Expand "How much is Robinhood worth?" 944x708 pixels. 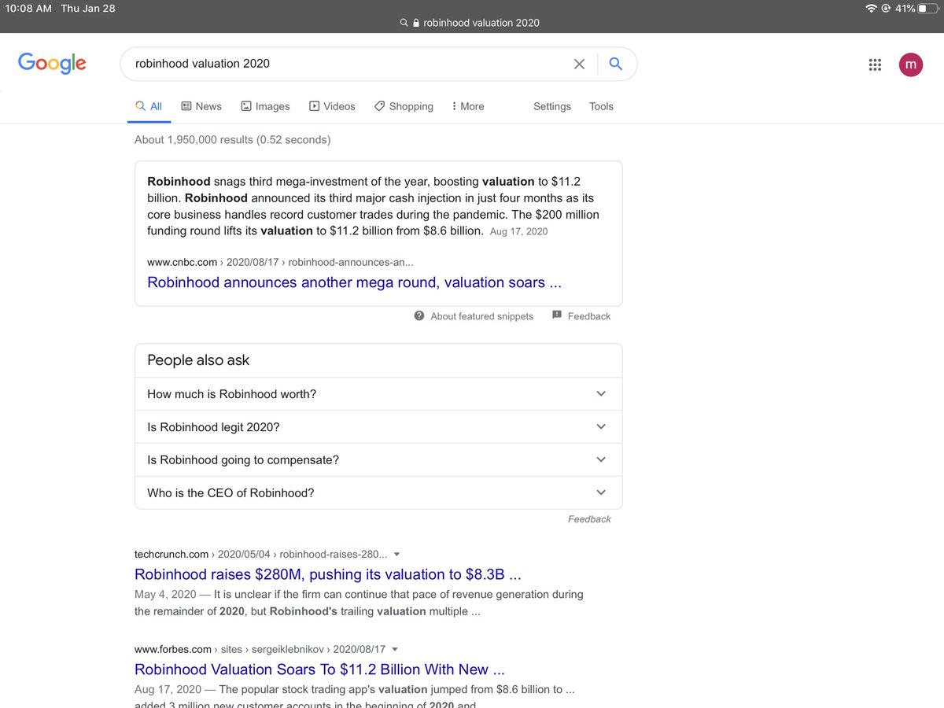pyautogui.click(x=378, y=393)
